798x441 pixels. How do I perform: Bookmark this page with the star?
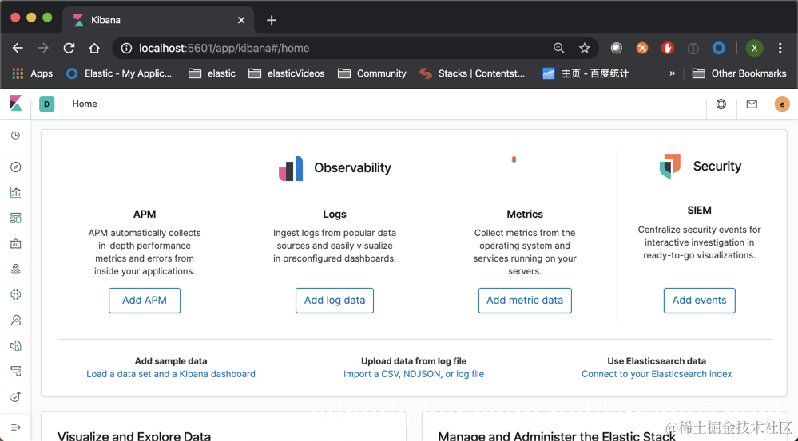[584, 49]
